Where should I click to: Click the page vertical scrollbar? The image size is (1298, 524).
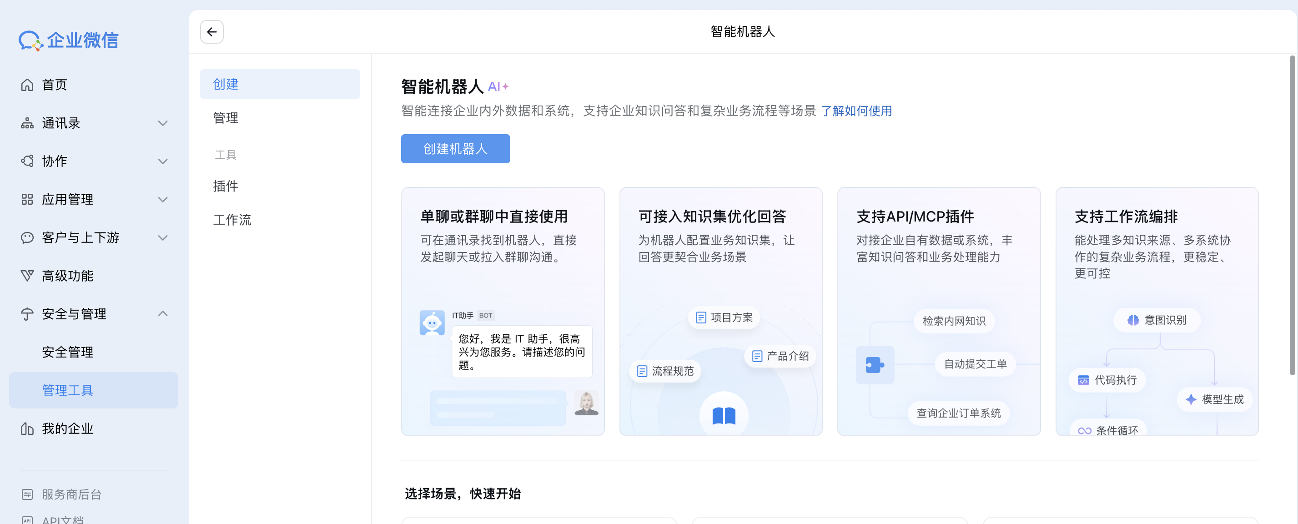[1292, 216]
